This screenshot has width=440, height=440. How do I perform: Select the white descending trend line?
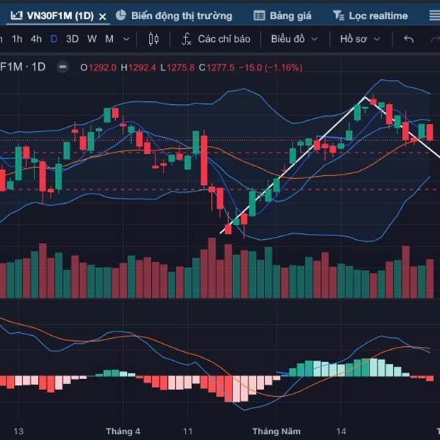403,127
